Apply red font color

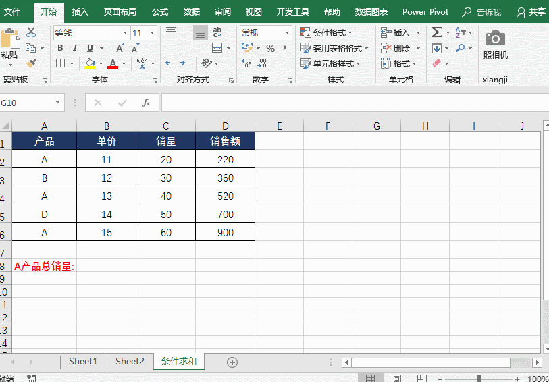point(113,63)
